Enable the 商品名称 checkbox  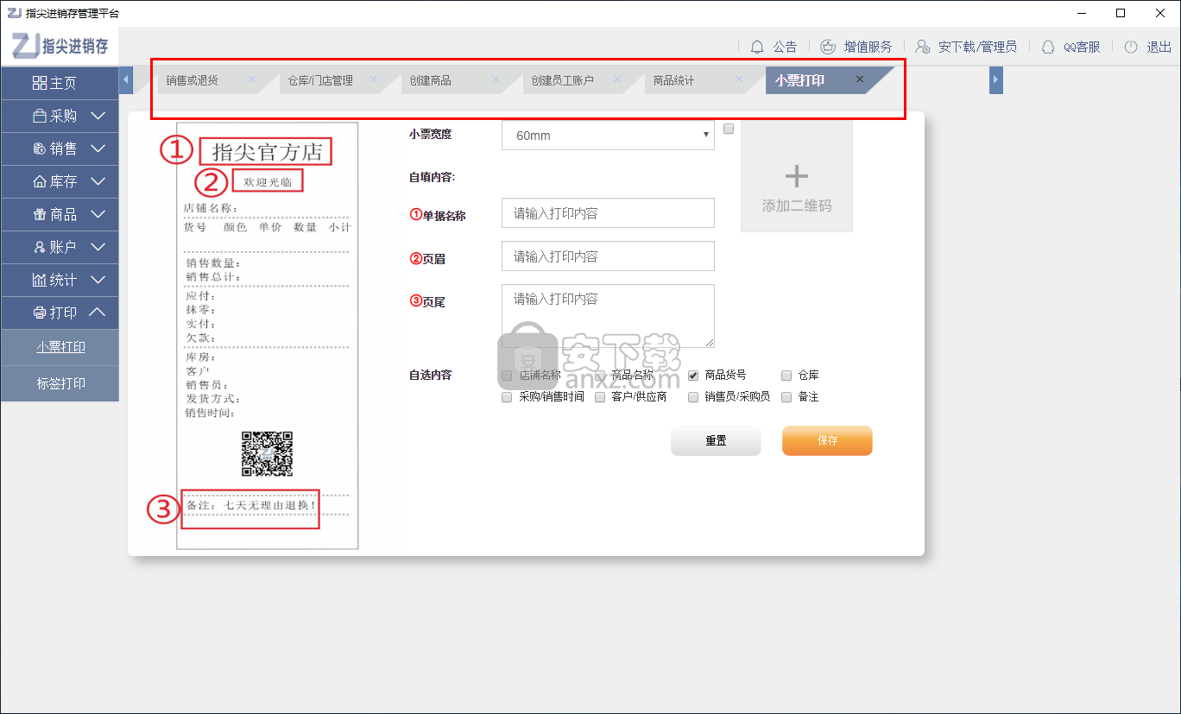tap(600, 376)
